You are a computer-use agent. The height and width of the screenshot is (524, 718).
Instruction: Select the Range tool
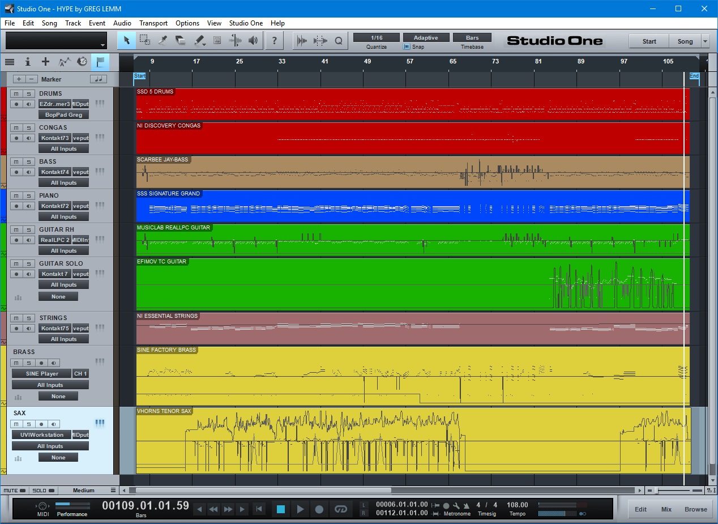(x=145, y=41)
